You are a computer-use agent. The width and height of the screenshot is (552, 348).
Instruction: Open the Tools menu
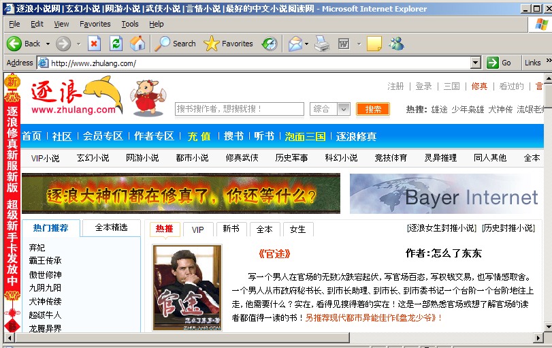pos(130,24)
